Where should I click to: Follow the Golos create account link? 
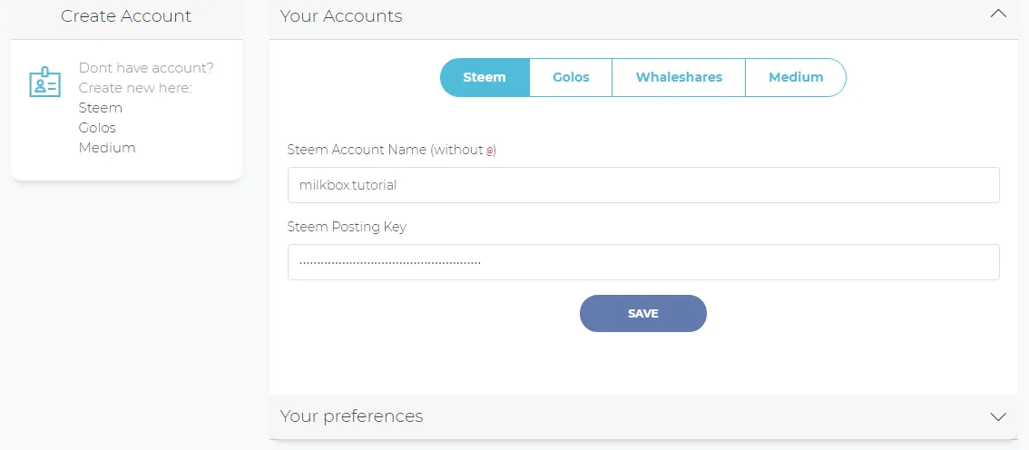click(x=97, y=128)
